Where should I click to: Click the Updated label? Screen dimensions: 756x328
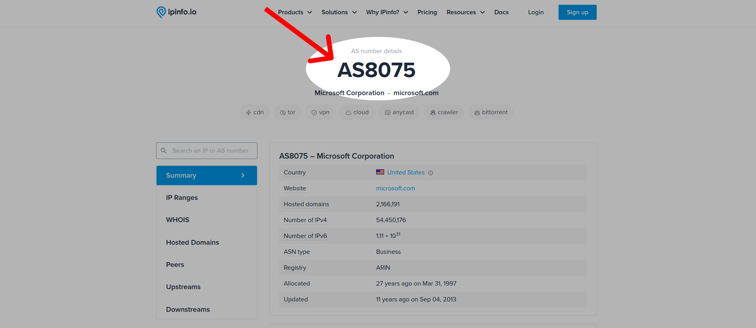[x=296, y=299]
